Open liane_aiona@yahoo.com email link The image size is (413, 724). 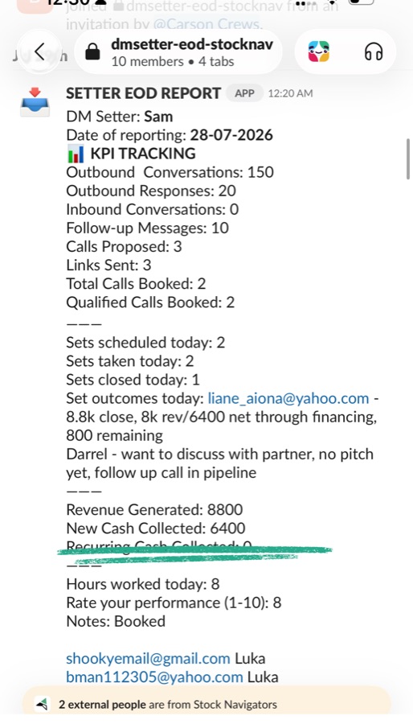288,398
